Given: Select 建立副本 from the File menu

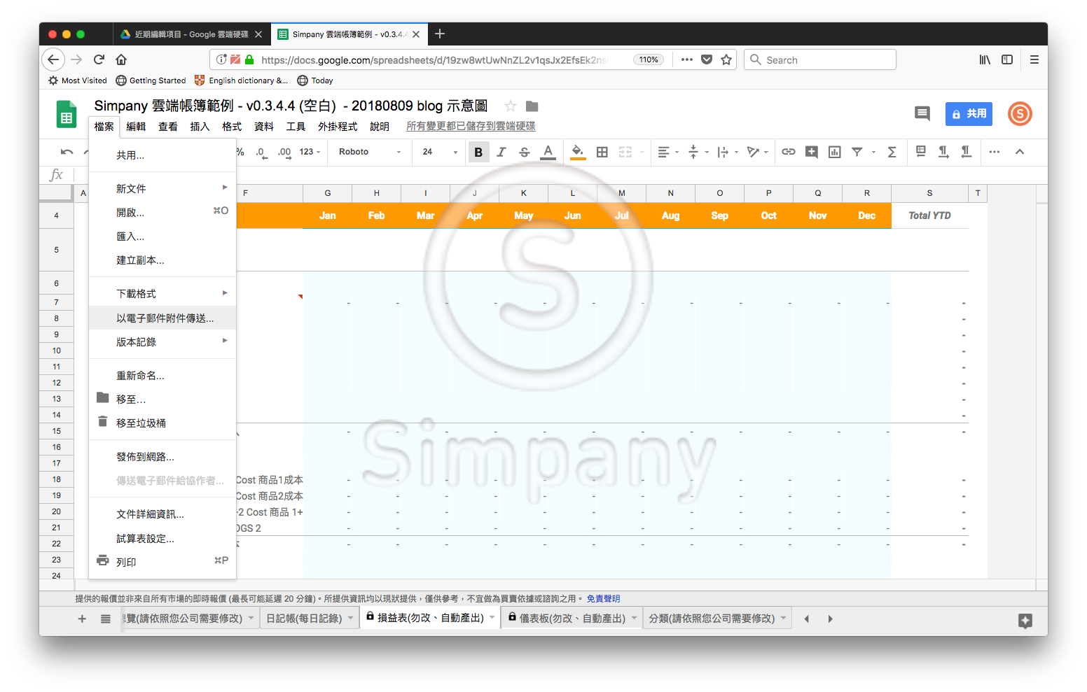Looking at the screenshot, I should click(140, 260).
